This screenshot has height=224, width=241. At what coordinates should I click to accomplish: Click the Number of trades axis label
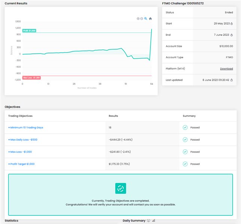(x=87, y=88)
